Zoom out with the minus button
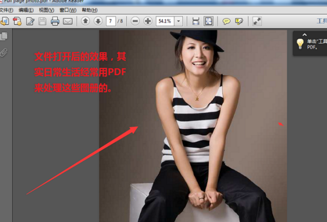 point(135,21)
